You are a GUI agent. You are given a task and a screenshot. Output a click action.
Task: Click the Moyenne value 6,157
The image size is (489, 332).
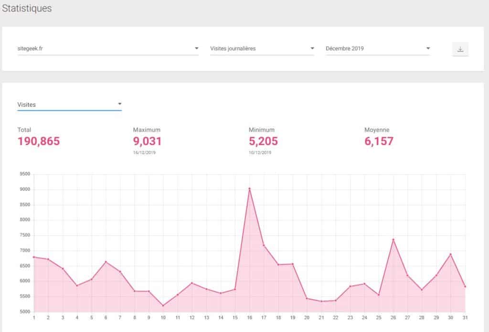coord(378,141)
